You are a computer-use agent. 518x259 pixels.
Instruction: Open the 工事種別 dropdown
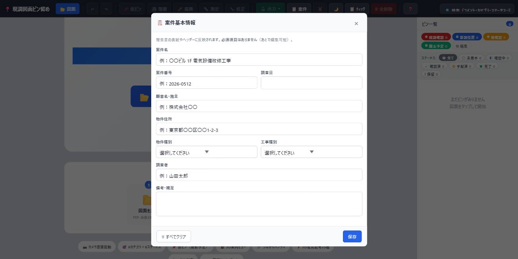point(311,152)
